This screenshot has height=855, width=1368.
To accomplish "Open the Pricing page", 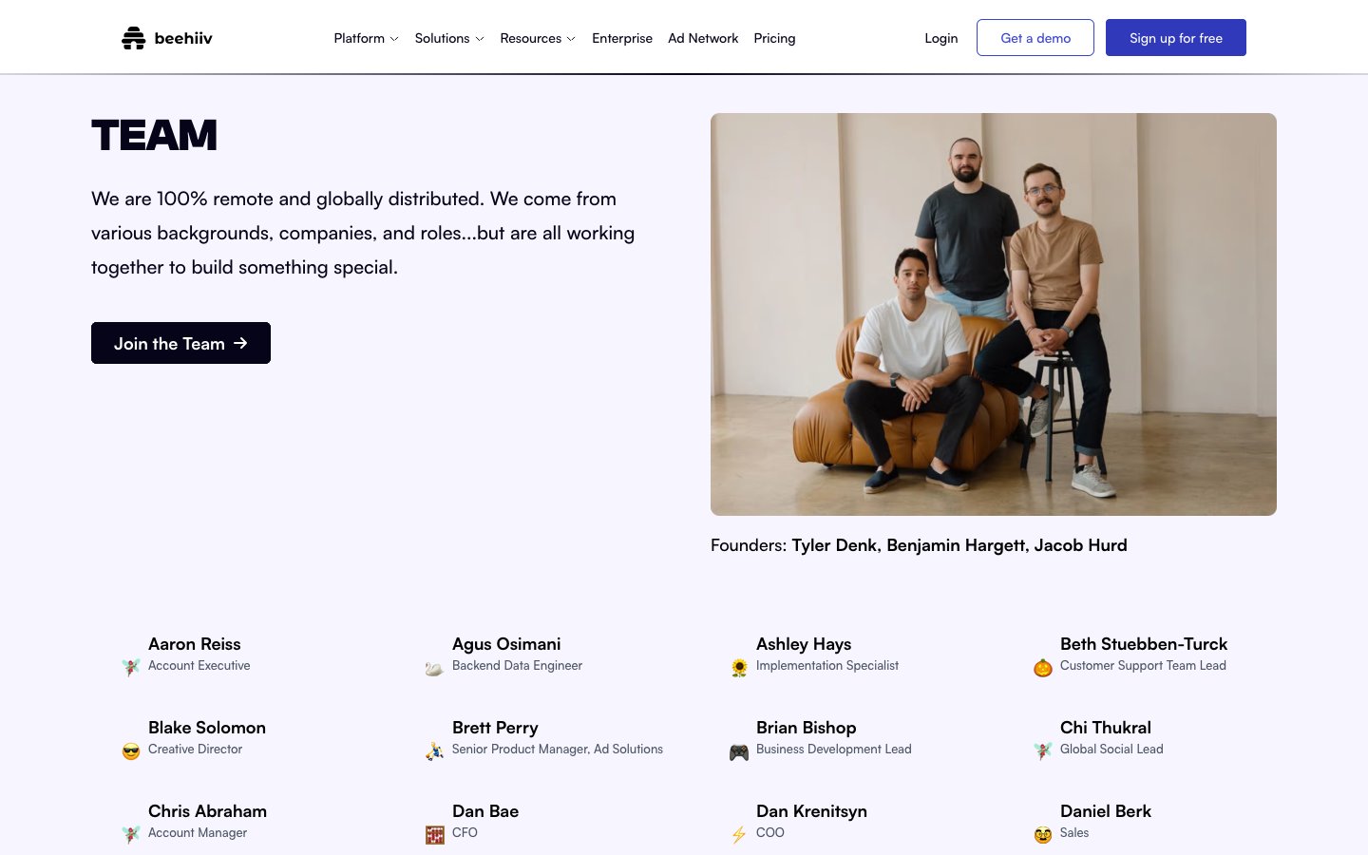I will click(774, 38).
